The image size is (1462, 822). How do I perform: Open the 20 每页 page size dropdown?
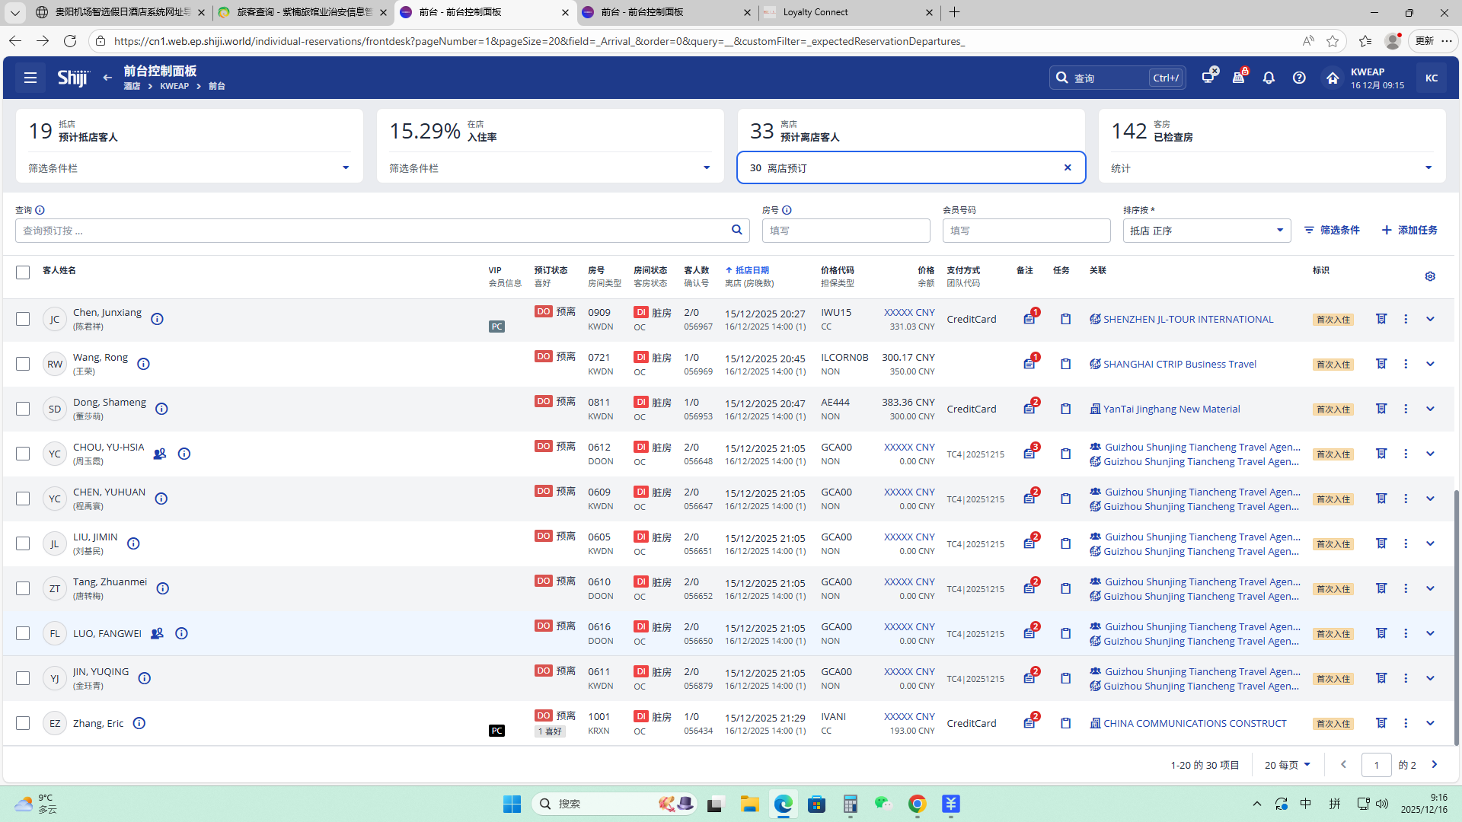click(x=1287, y=765)
